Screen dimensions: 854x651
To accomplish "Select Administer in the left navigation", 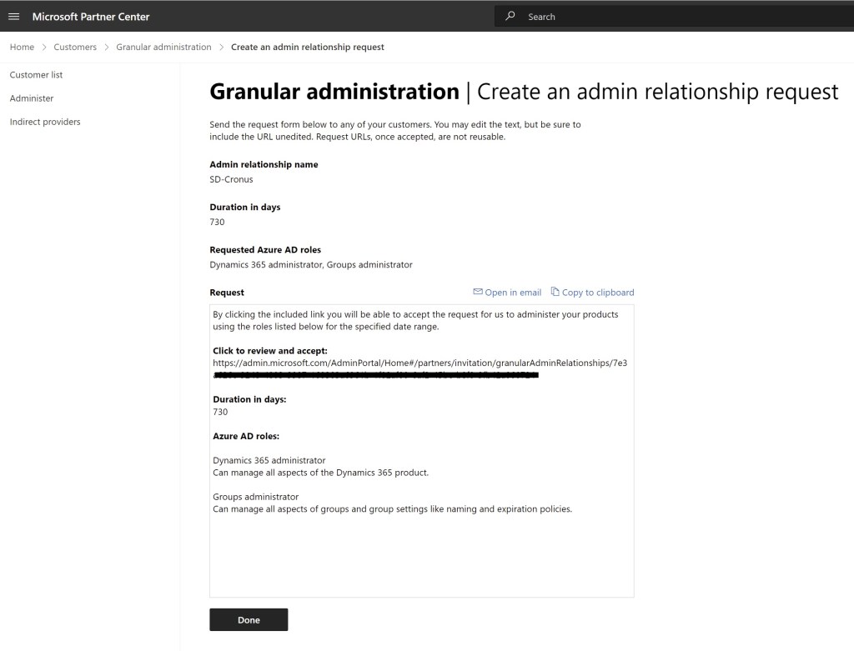I will point(32,98).
